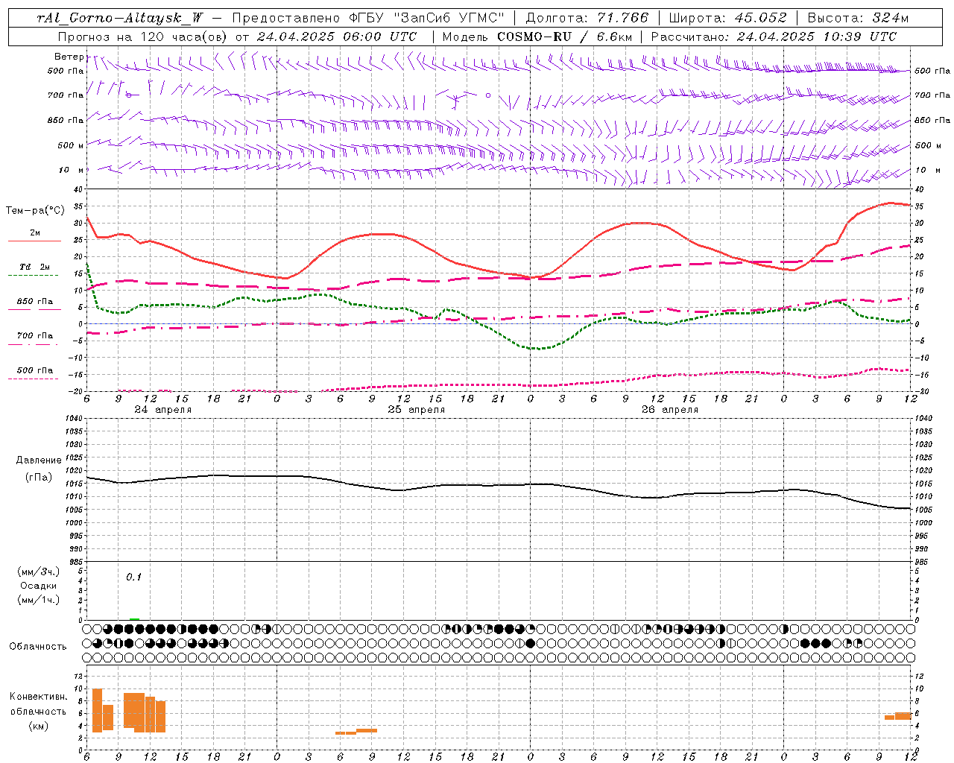The image size is (954, 763).
Task: Click the (гПа) unit label under Давление
Action: click(x=39, y=477)
